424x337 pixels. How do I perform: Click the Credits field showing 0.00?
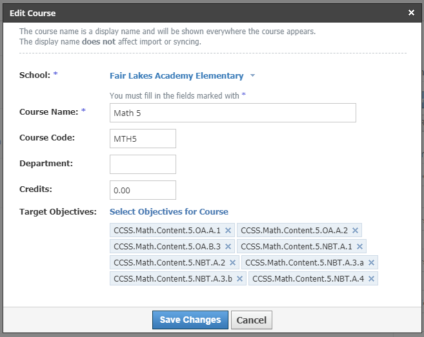coord(143,190)
